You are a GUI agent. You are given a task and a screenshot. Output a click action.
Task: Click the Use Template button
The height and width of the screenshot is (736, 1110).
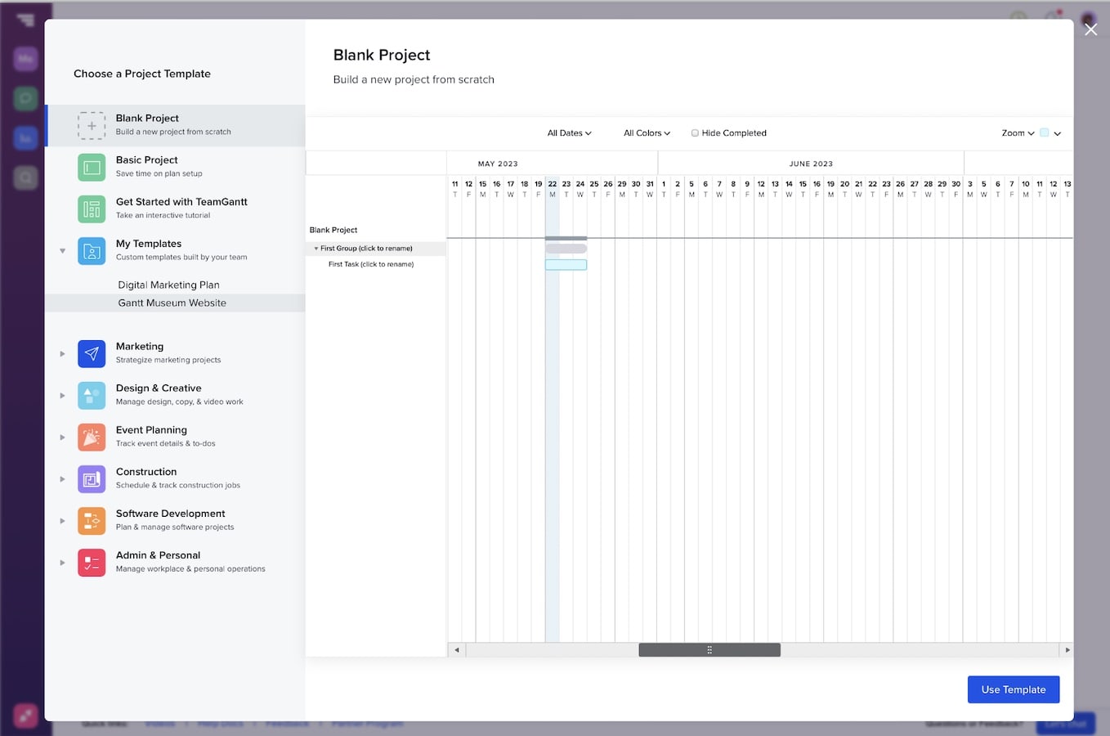click(x=1013, y=689)
